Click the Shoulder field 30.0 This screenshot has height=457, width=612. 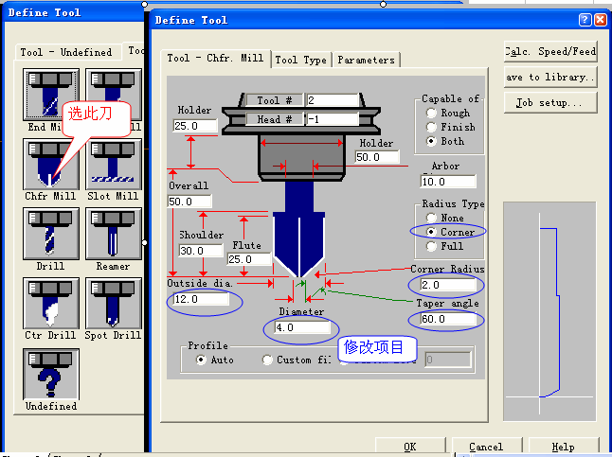click(201, 251)
